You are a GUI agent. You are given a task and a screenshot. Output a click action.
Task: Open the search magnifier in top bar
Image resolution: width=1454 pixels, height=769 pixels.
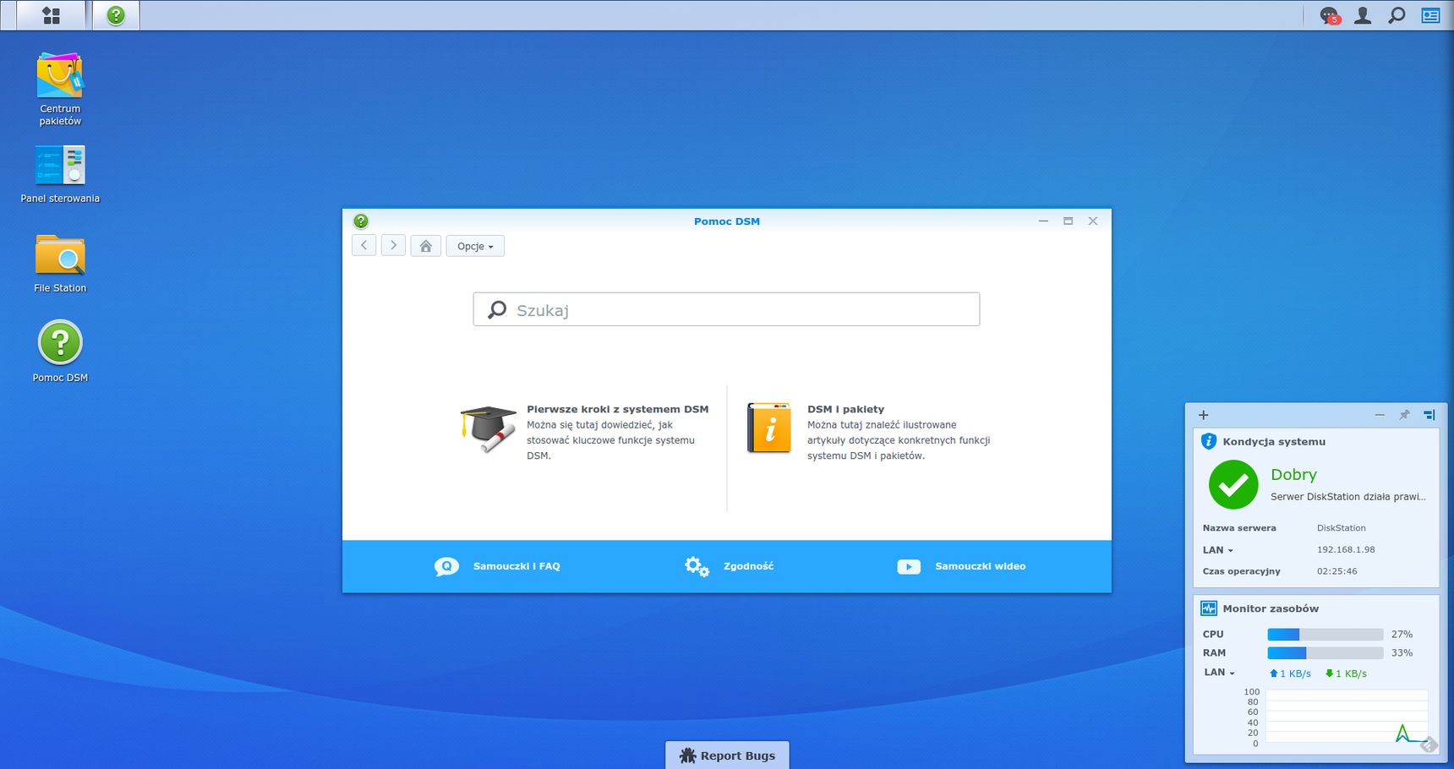click(x=1397, y=15)
